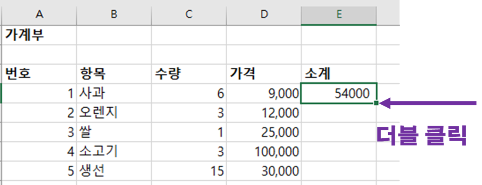Select column B header
This screenshot has height=185, width=482.
point(114,15)
